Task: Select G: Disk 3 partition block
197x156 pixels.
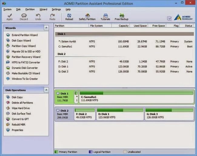Action: [169, 114]
